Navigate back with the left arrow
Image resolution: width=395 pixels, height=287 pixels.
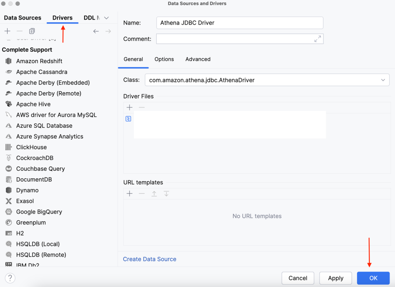(96, 31)
